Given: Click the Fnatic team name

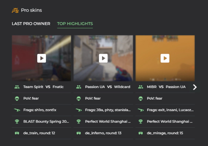Looking at the screenshot, I should tap(58, 87).
